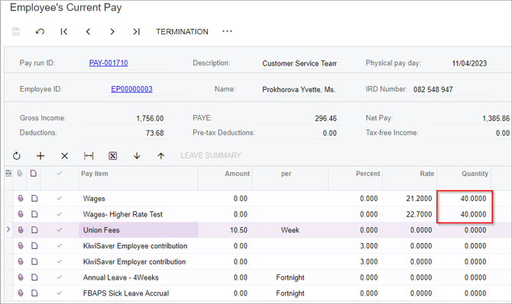Screen dimensions: 512x304
Task: Open note for Wages row
Action: pos(34,198)
